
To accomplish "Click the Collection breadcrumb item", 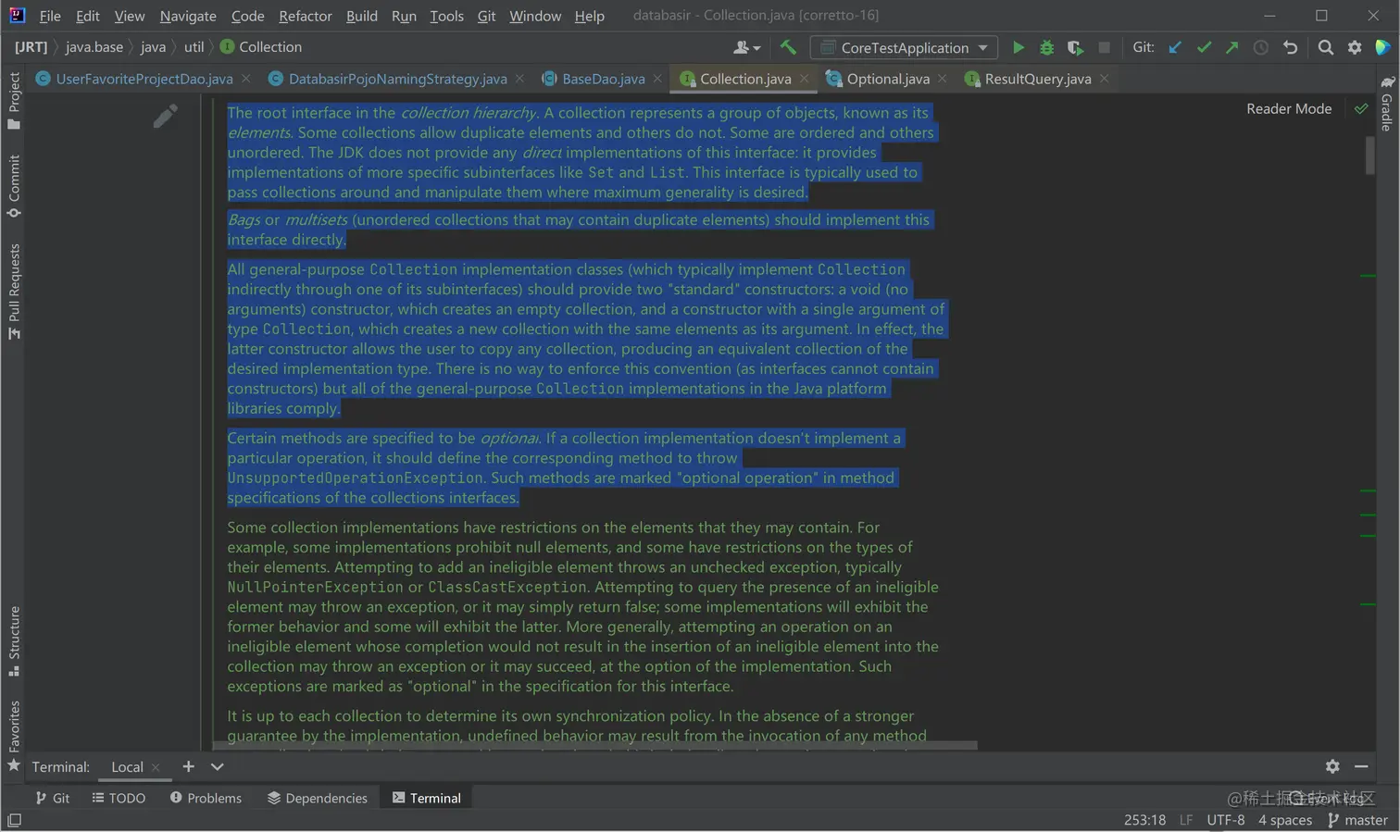I will click(261, 47).
